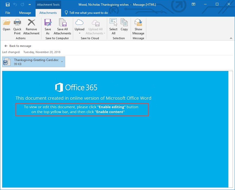Click Save All Attachments
Viewport: 235px width, 190px height.
pyautogui.click(x=62, y=27)
